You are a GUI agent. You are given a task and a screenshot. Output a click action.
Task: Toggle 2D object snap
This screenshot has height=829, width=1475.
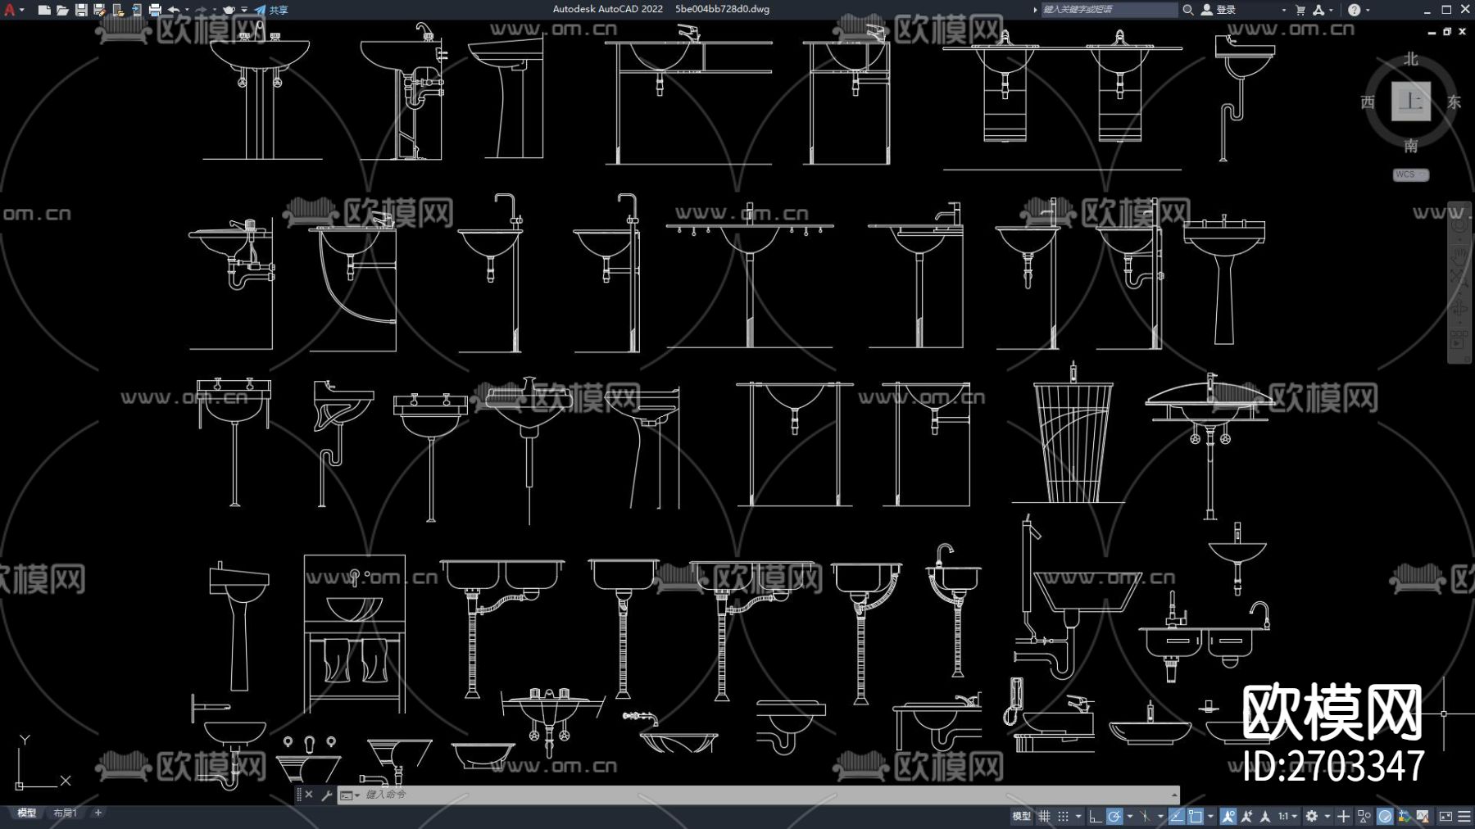[1196, 816]
